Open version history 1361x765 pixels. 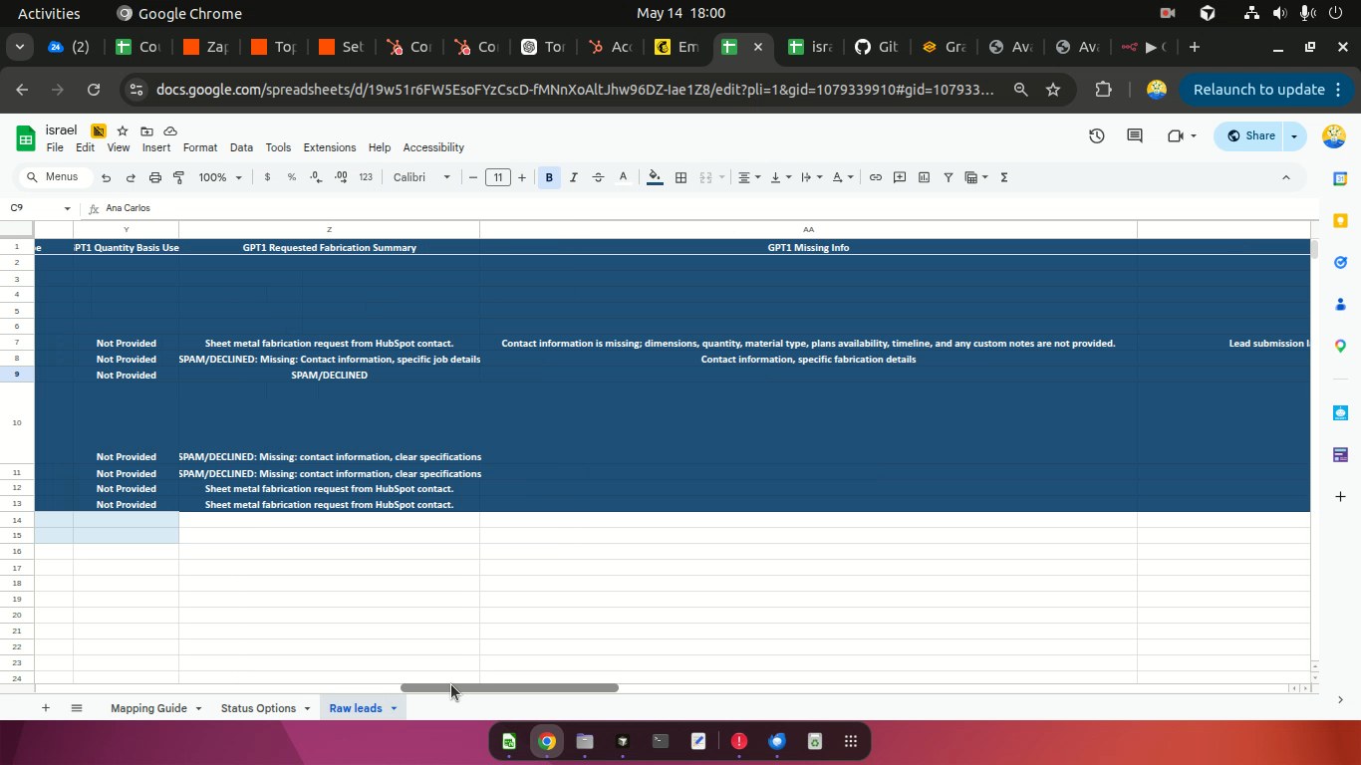1097,136
